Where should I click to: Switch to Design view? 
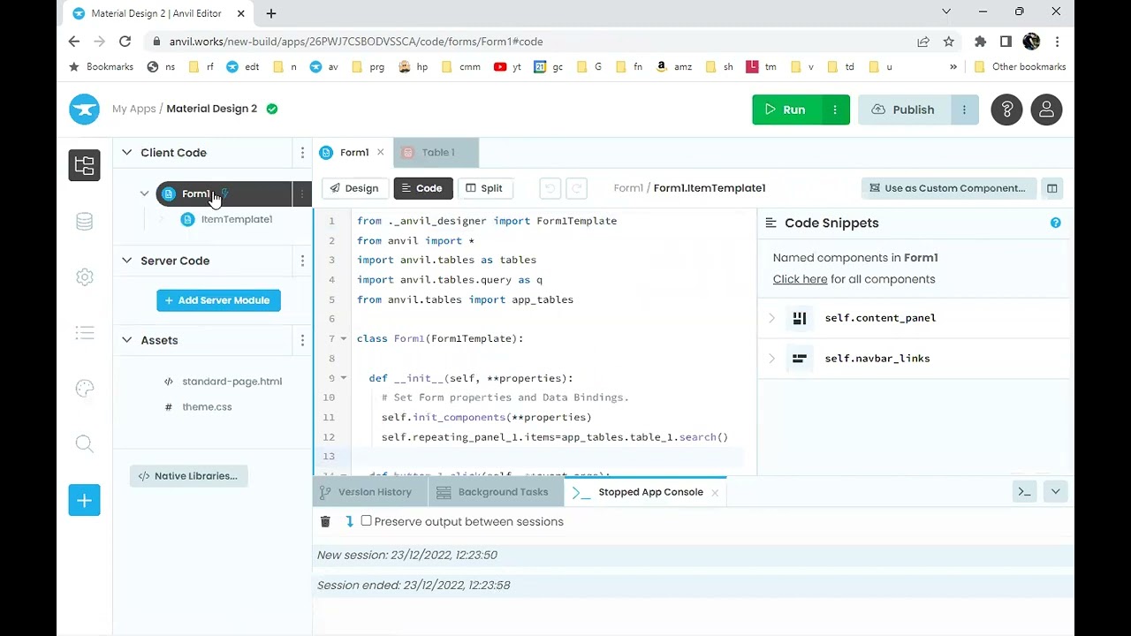point(354,188)
